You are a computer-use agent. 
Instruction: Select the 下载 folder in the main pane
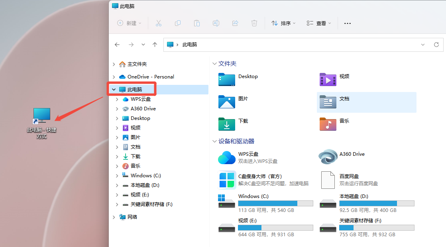[x=233, y=124]
